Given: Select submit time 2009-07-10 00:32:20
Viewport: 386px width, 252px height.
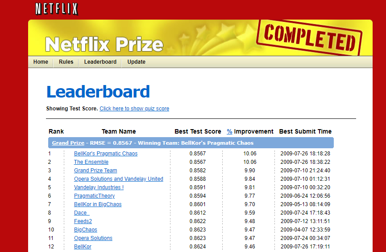Looking at the screenshot, I should point(305,187).
